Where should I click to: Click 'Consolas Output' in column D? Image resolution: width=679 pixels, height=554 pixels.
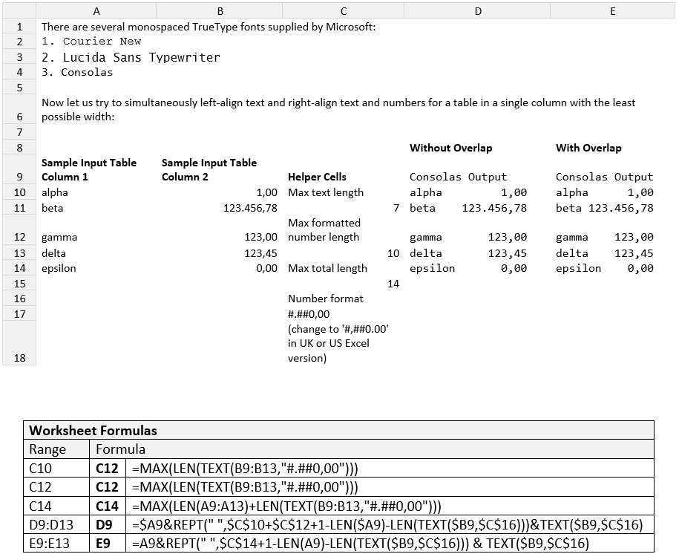point(458,177)
